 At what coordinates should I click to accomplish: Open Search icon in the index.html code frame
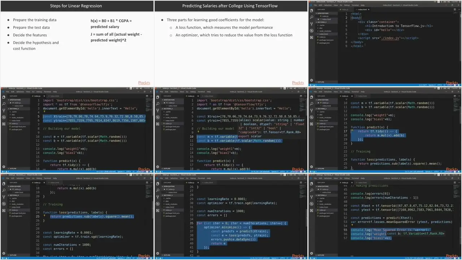[x=311, y=17]
